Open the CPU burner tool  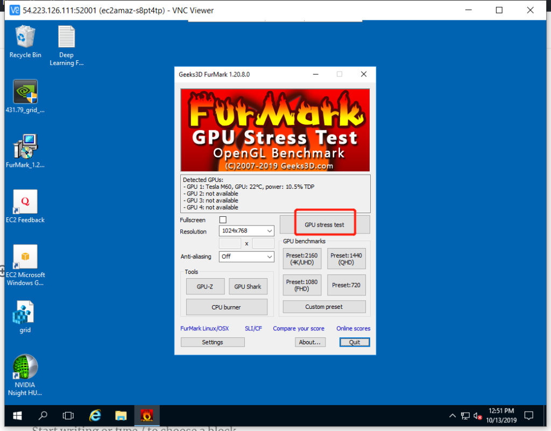tap(227, 307)
